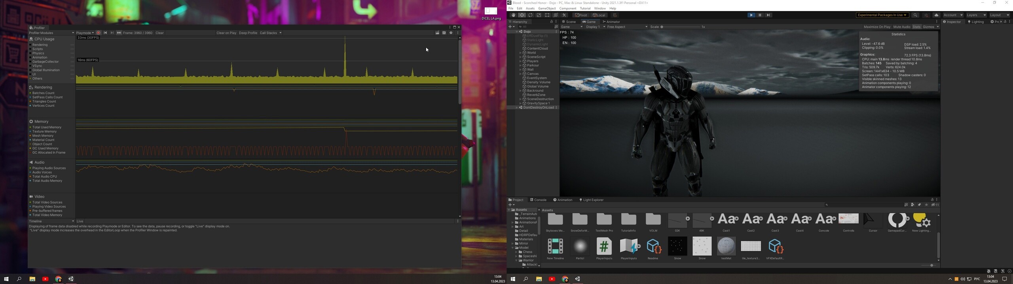Toggle Rendering category color in CPU Usage
1013x284 pixels.
[x=30, y=45]
